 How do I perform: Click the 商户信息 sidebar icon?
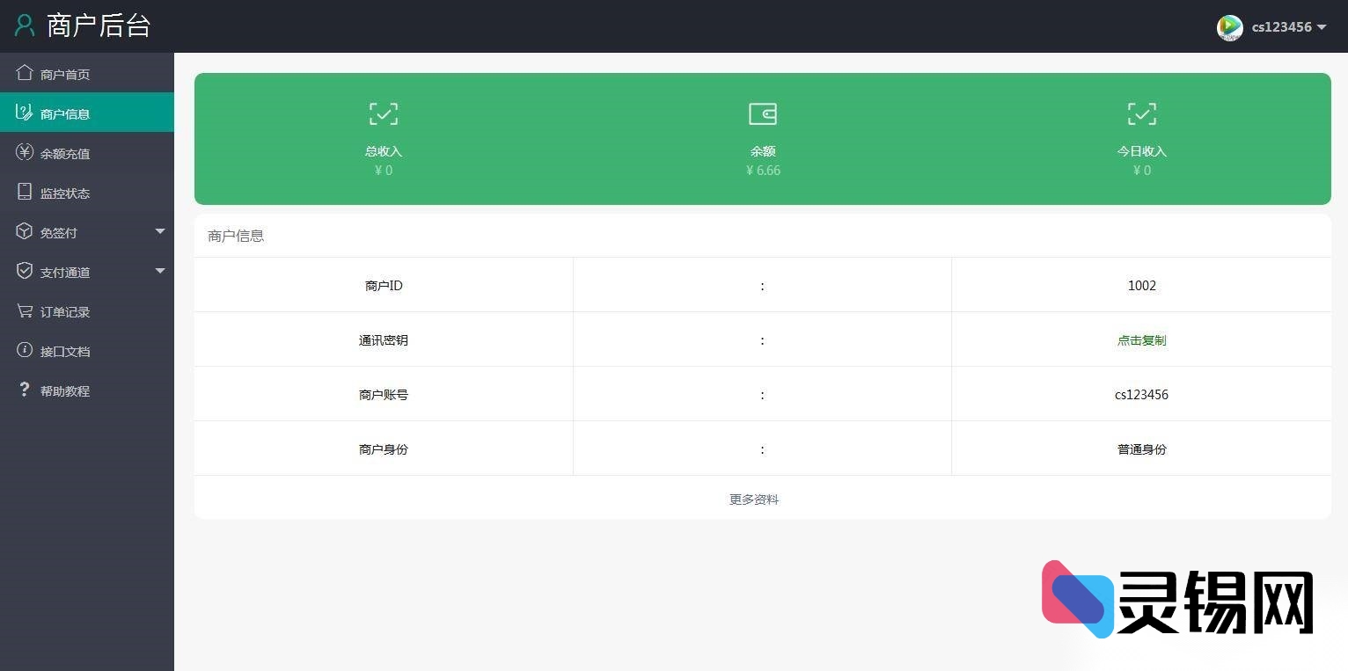point(25,113)
